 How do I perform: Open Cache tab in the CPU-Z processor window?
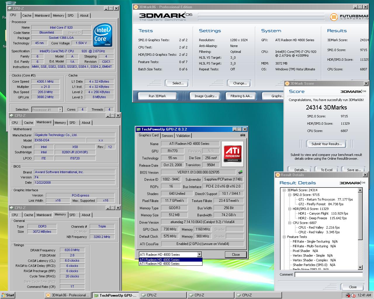pyautogui.click(x=27, y=15)
